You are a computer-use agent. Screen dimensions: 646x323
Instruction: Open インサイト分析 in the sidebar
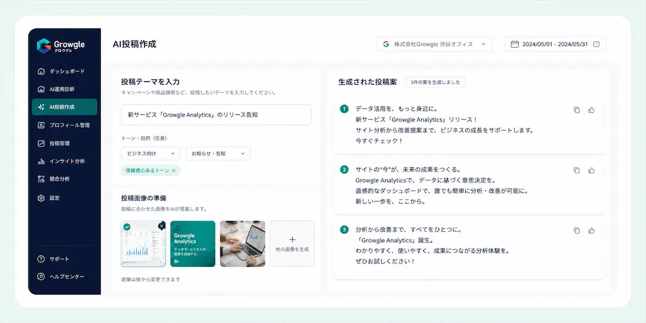(x=64, y=161)
